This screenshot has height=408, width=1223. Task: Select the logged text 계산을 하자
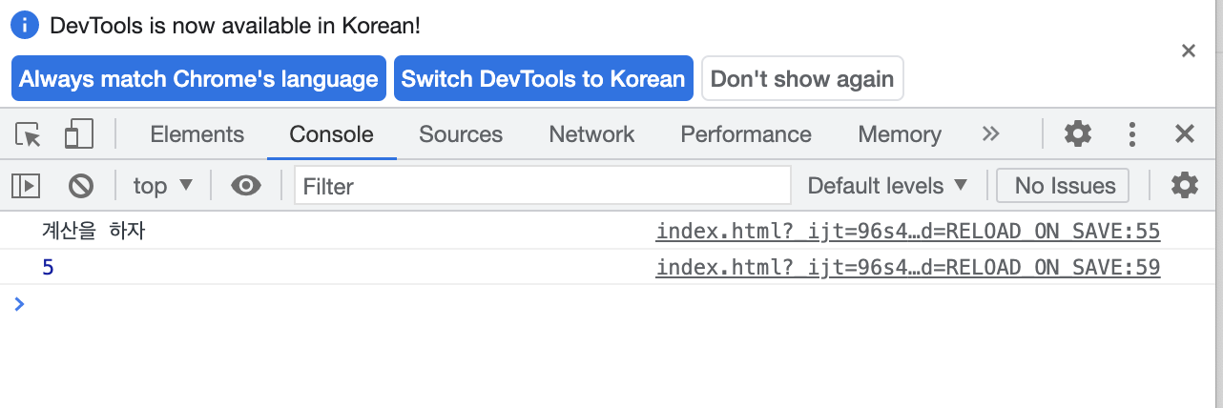click(x=93, y=231)
